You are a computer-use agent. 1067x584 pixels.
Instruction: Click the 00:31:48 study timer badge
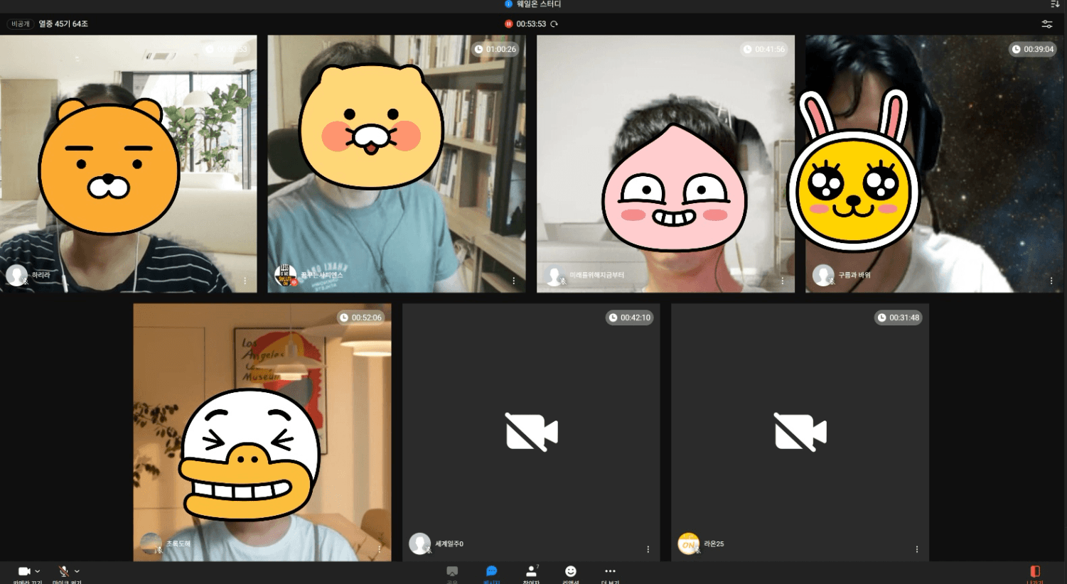coord(899,318)
